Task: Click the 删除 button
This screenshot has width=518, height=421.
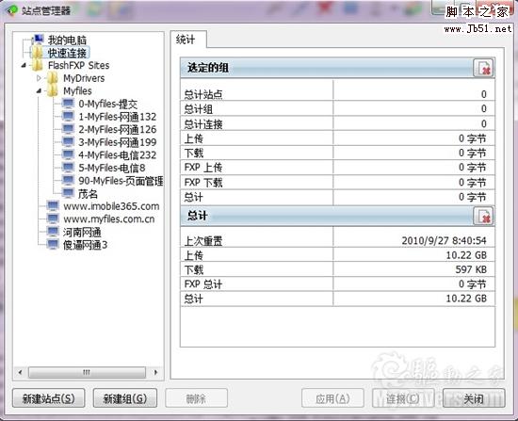Action: [196, 398]
